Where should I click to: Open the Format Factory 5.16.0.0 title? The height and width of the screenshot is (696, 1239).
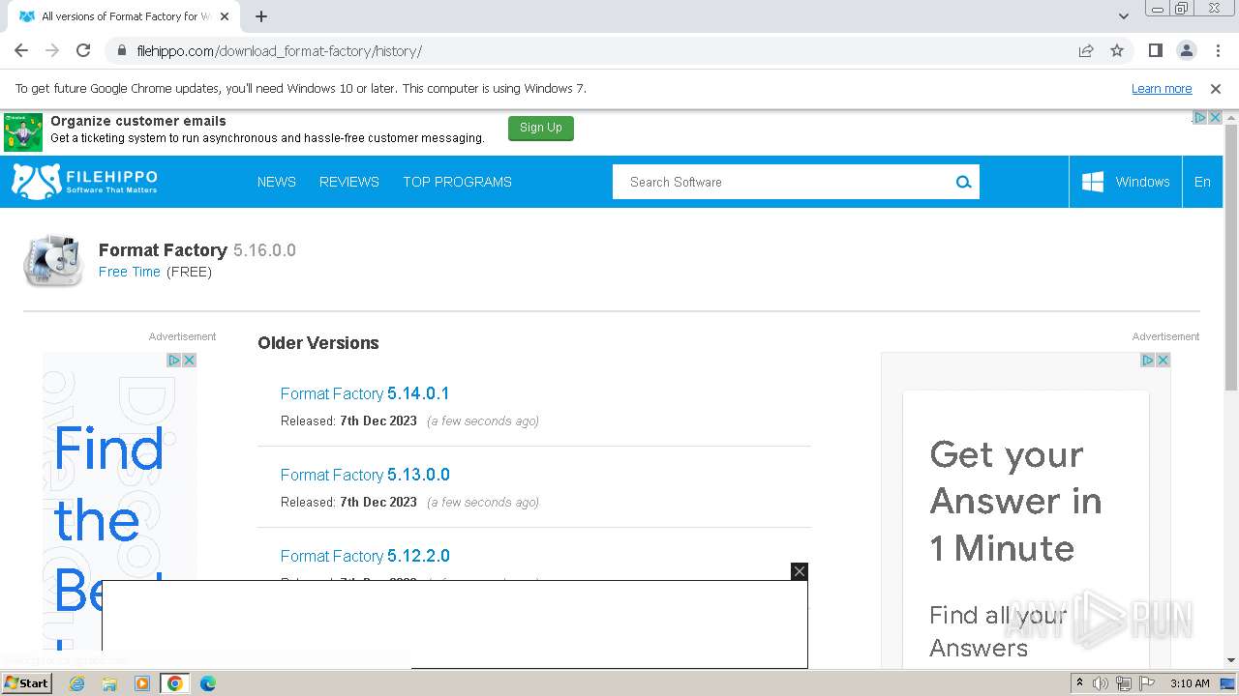197,249
